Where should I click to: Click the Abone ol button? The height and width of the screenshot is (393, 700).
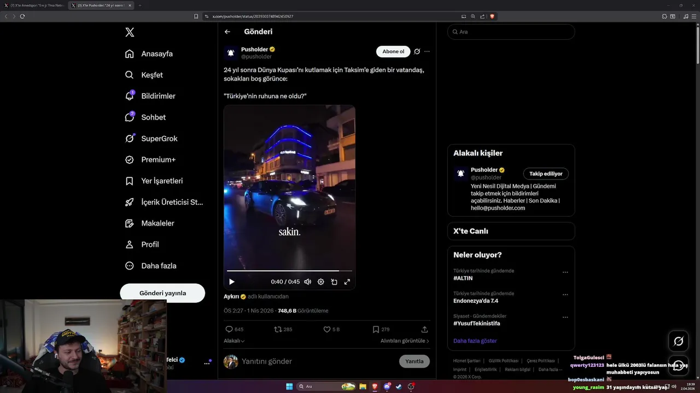[393, 51]
